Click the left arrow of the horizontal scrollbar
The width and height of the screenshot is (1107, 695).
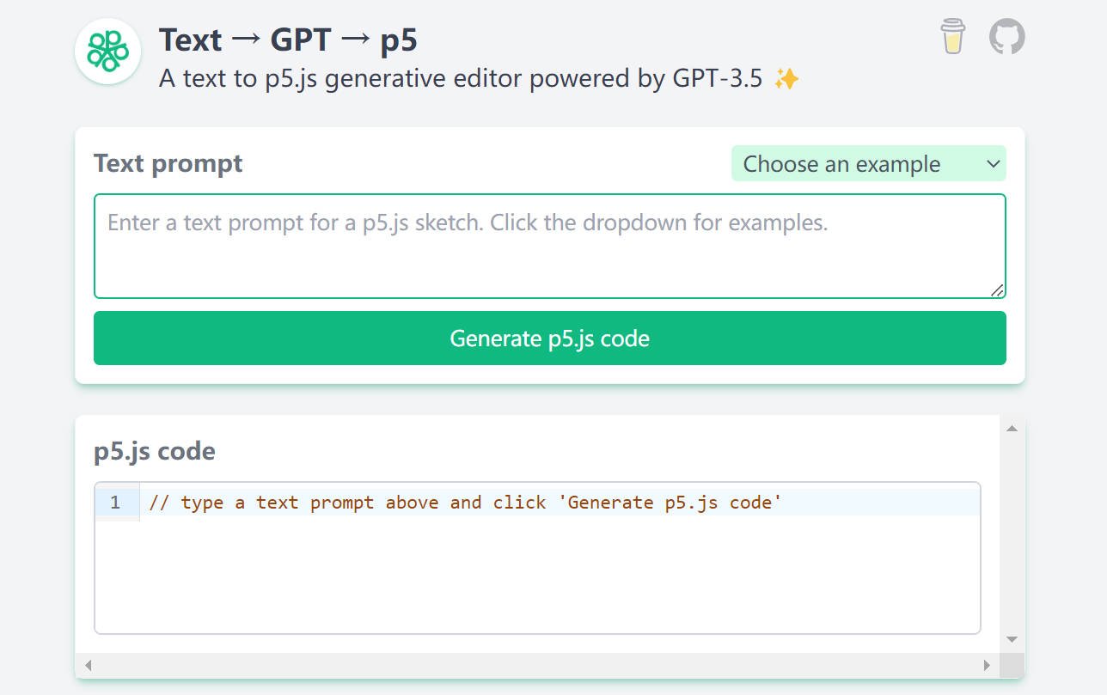(x=88, y=664)
